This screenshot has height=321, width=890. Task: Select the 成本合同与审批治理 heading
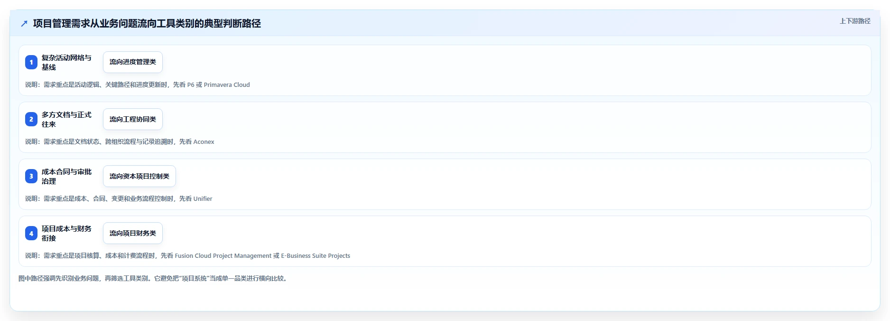[x=66, y=176]
